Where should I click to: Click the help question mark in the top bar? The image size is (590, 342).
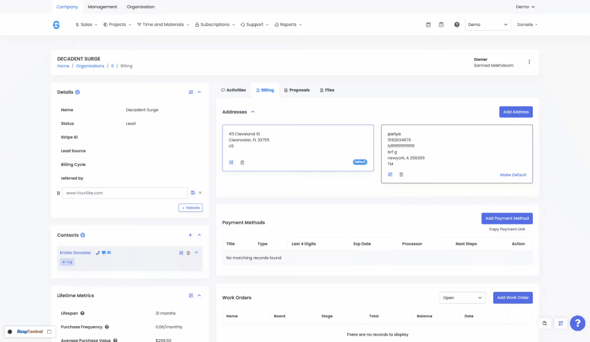click(x=457, y=25)
